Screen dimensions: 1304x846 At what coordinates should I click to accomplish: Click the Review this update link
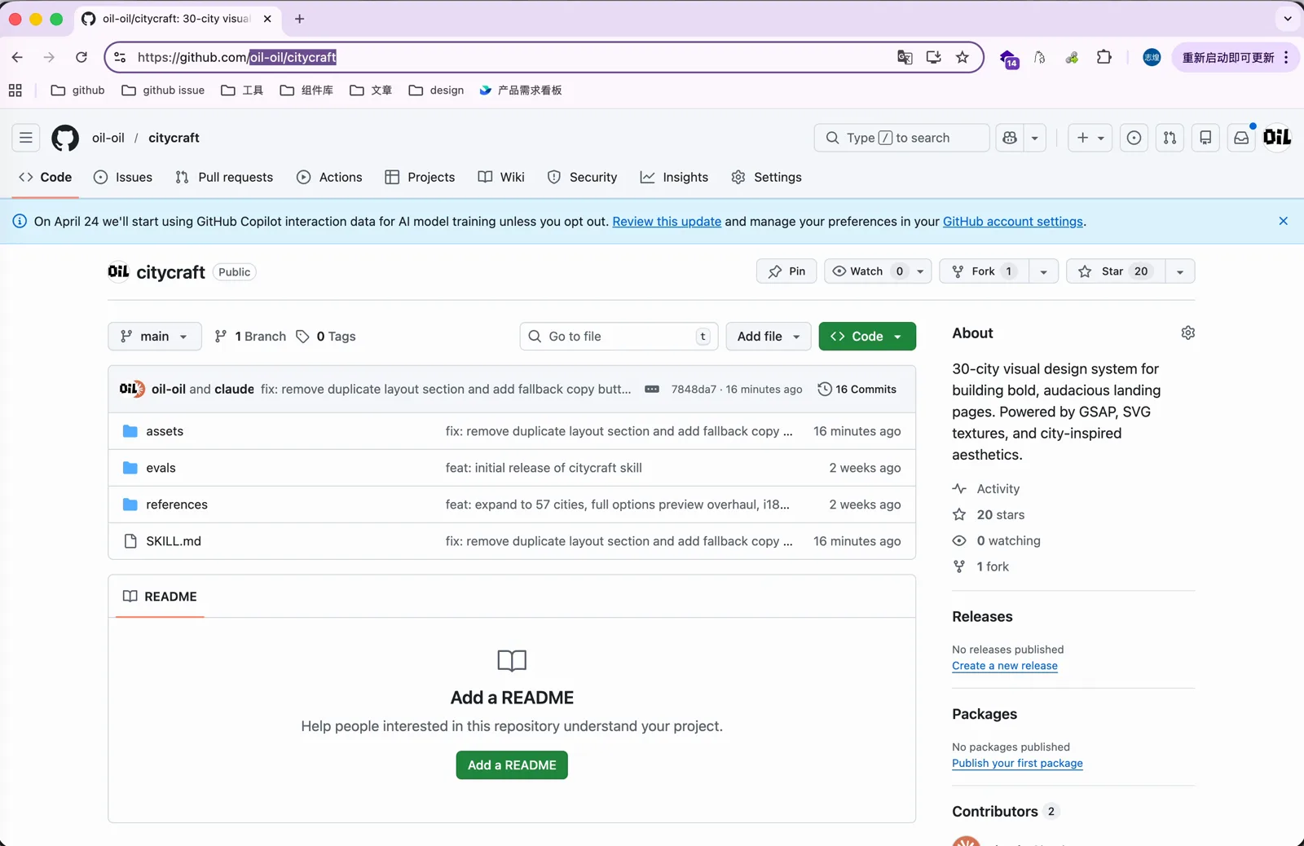click(x=667, y=222)
